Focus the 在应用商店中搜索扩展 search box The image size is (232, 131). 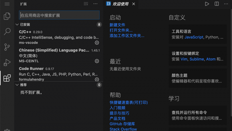59,15
